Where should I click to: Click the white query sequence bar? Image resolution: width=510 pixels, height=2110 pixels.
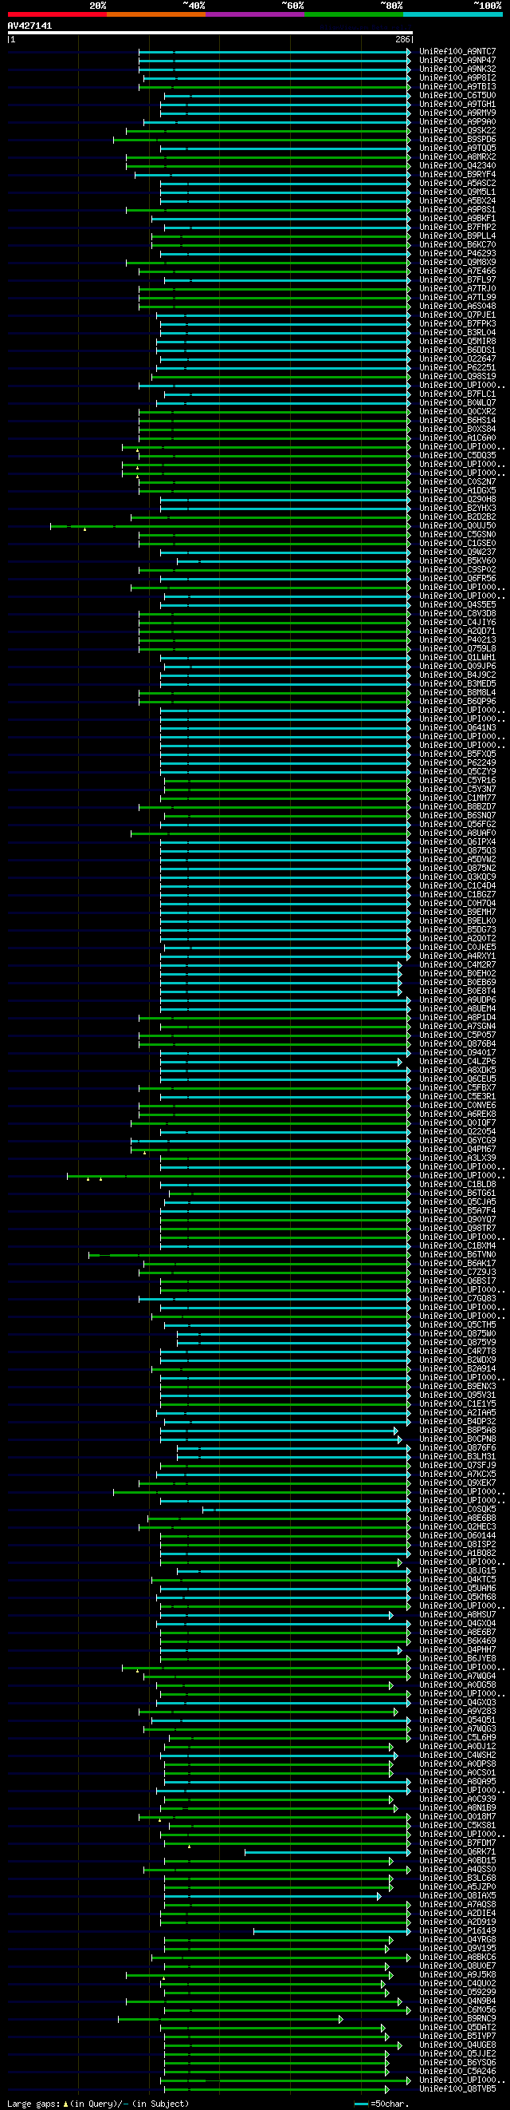tap(210, 33)
